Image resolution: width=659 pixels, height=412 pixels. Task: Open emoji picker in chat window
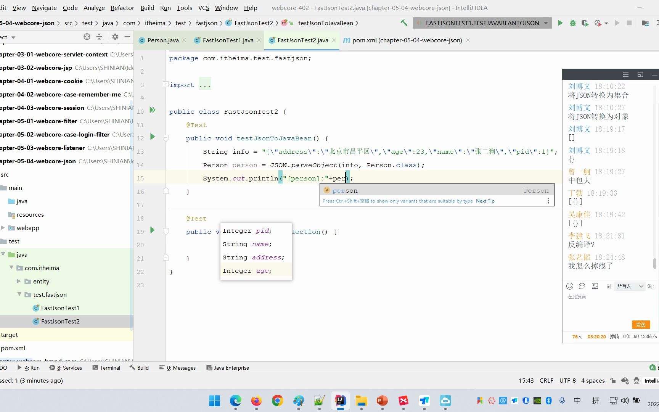570,286
